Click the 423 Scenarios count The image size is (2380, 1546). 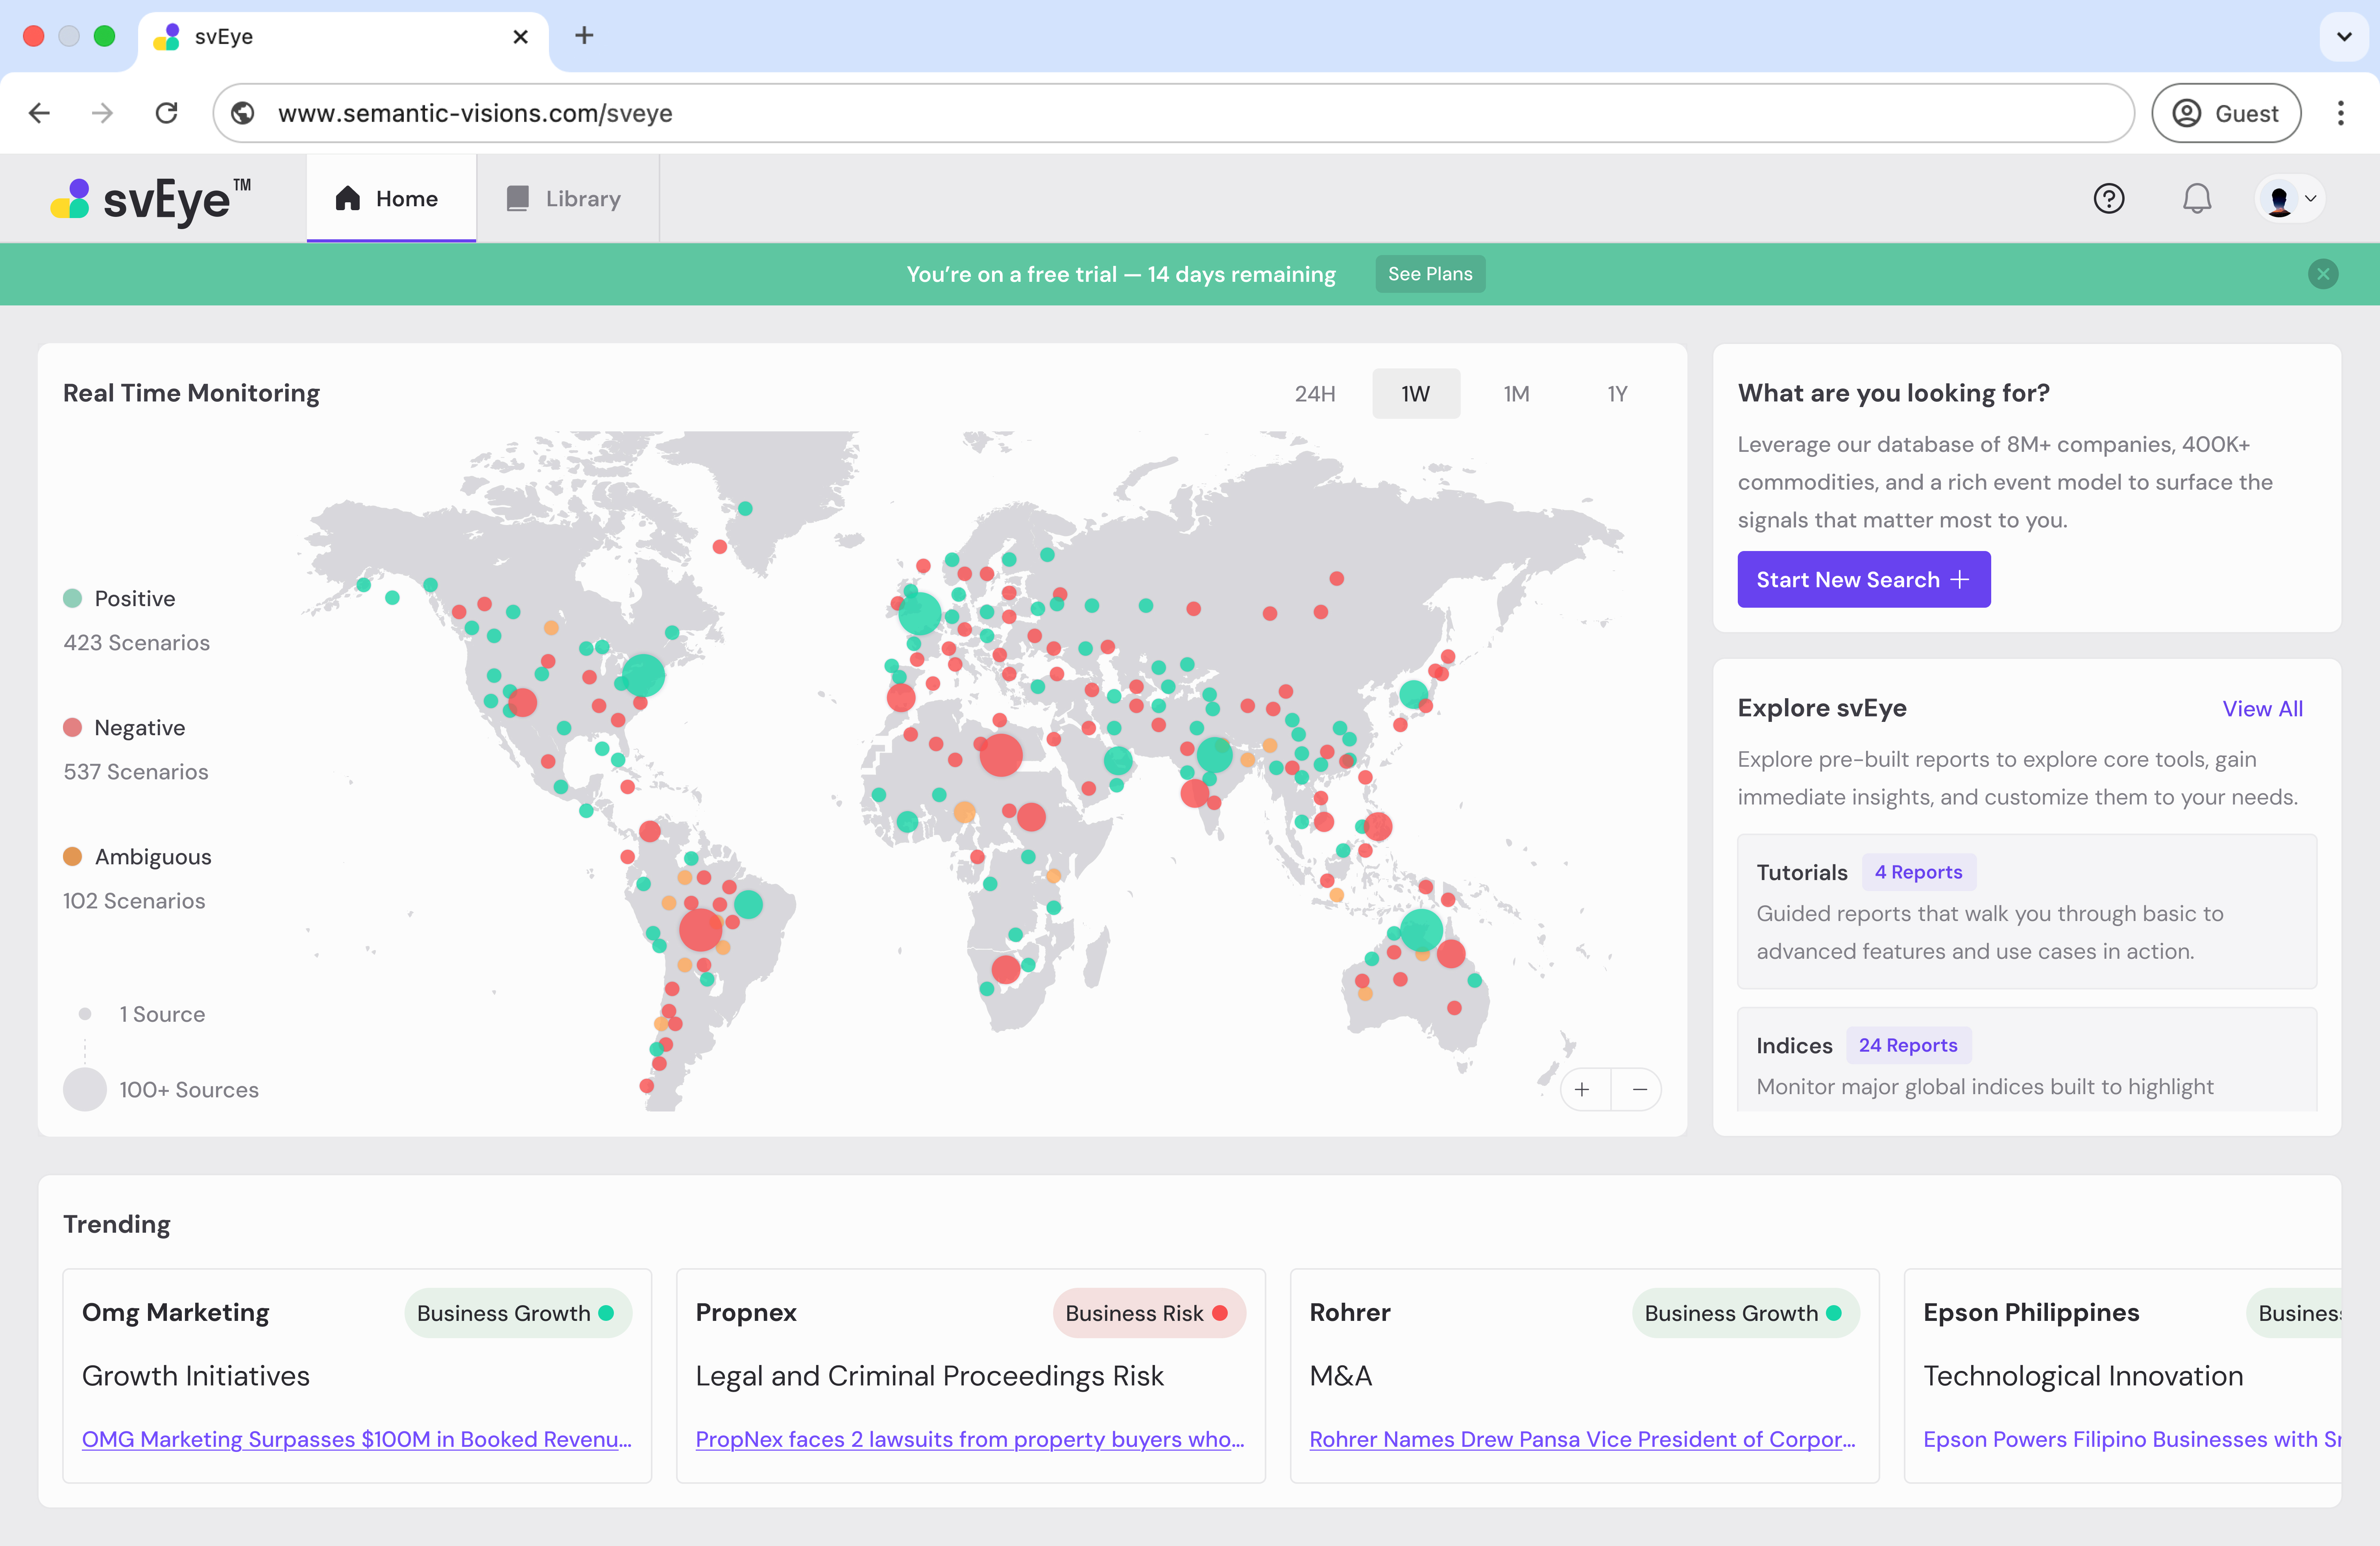(x=137, y=643)
